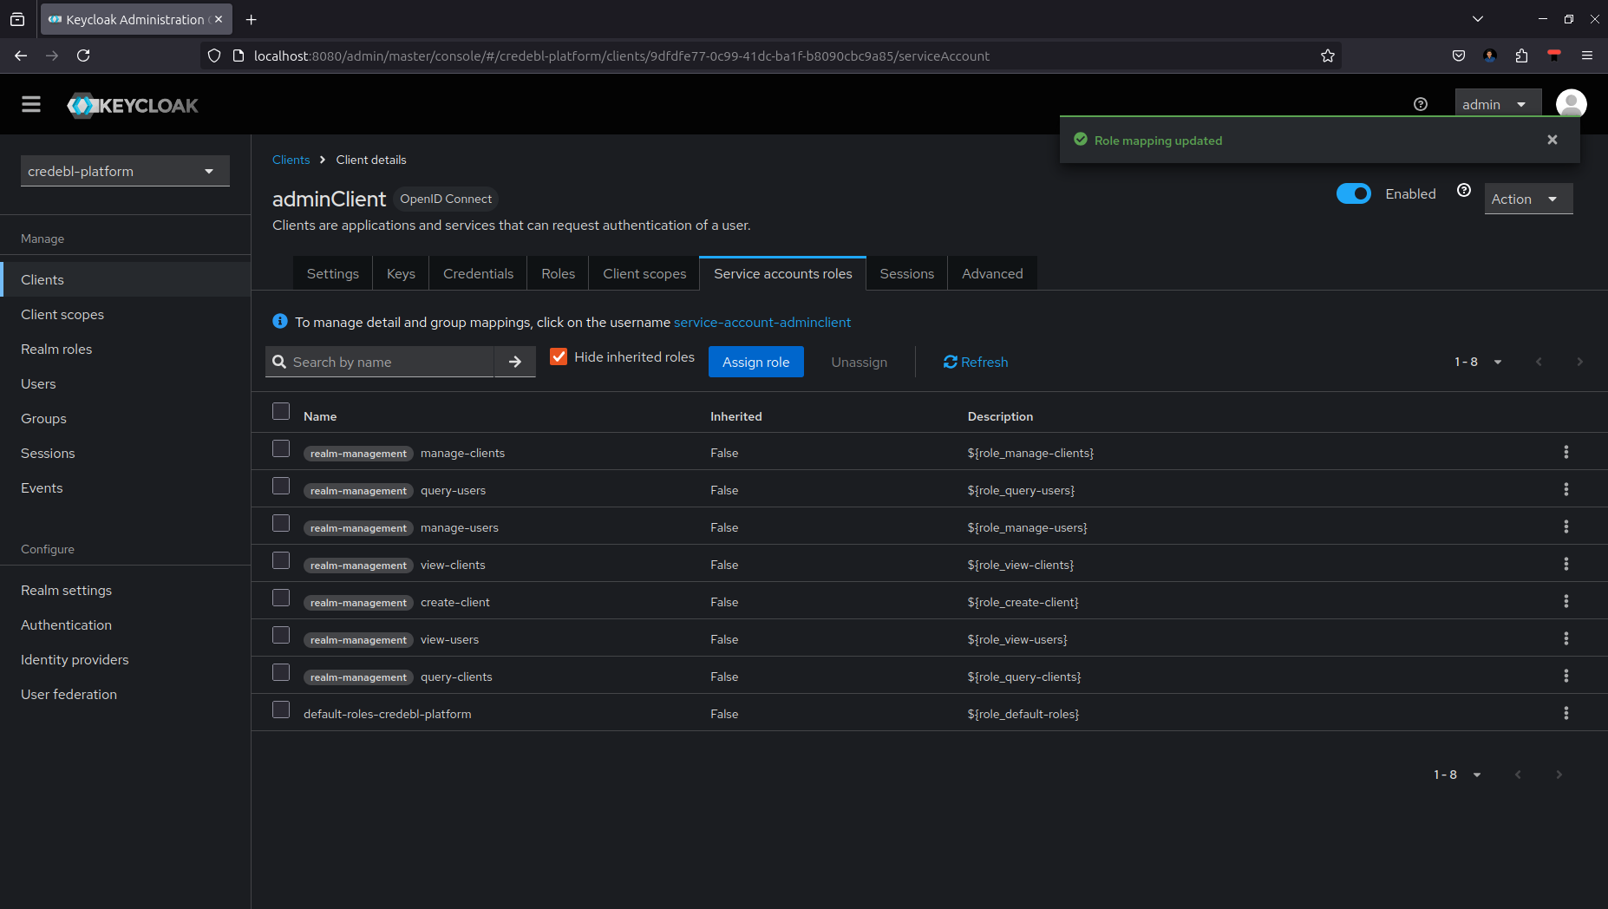Click the search arrow submit button
1608x909 pixels.
pos(514,362)
